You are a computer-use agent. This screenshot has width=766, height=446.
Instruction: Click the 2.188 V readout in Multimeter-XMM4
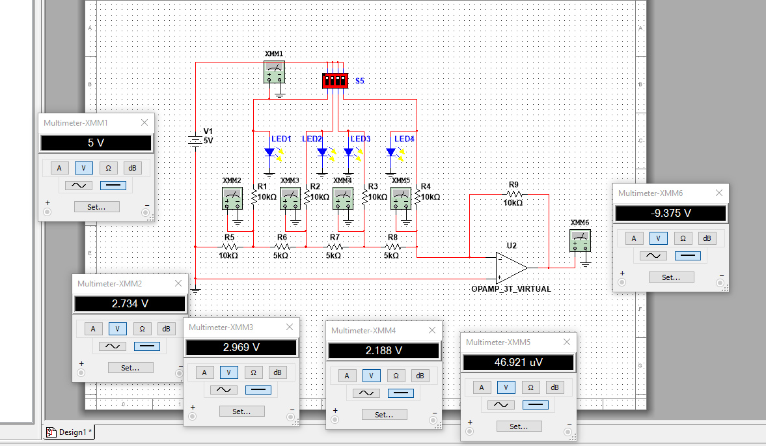(x=384, y=350)
